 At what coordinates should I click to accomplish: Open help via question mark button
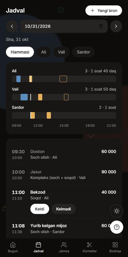[117, 227]
